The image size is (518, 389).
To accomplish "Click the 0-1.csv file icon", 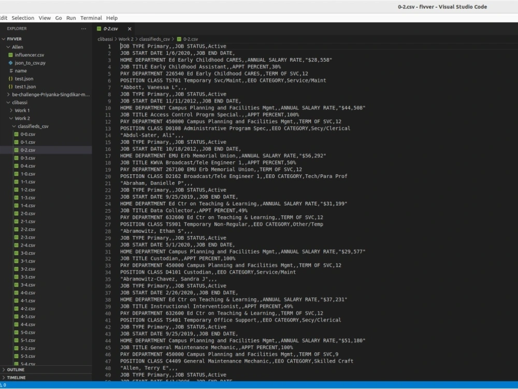I will [x=16, y=142].
